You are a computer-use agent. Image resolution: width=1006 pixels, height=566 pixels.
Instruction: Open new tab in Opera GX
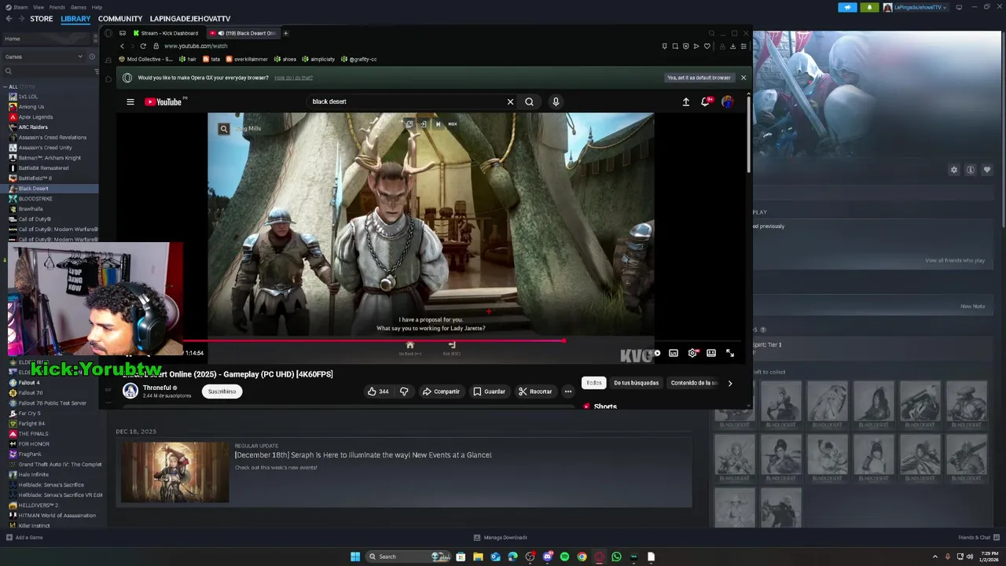point(285,33)
